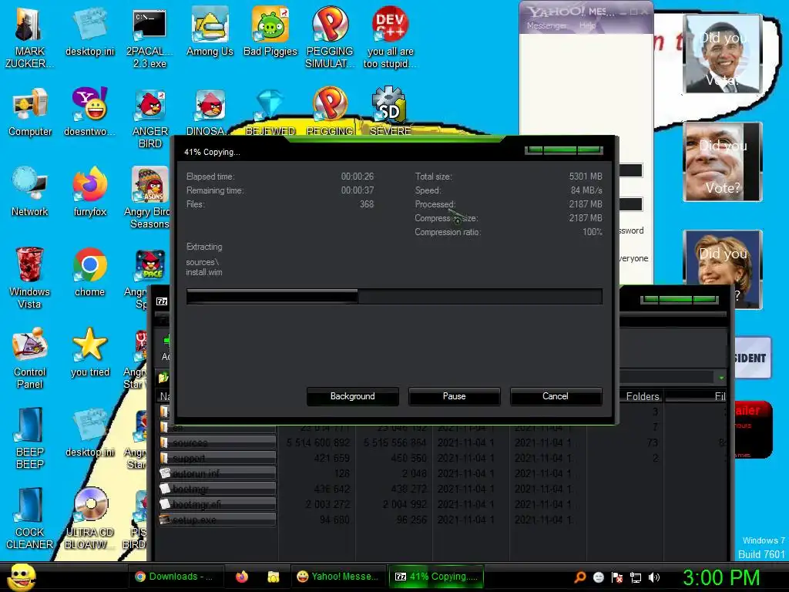Open the Control Panel icon
Image resolution: width=789 pixels, height=592 pixels.
tap(30, 358)
